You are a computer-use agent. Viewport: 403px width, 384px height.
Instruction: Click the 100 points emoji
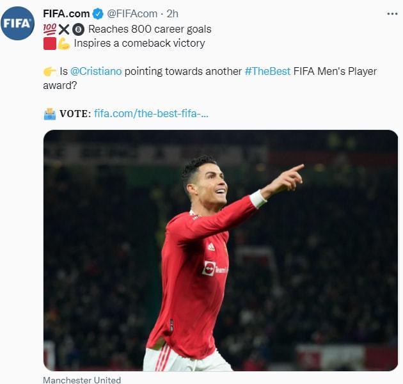(50, 29)
